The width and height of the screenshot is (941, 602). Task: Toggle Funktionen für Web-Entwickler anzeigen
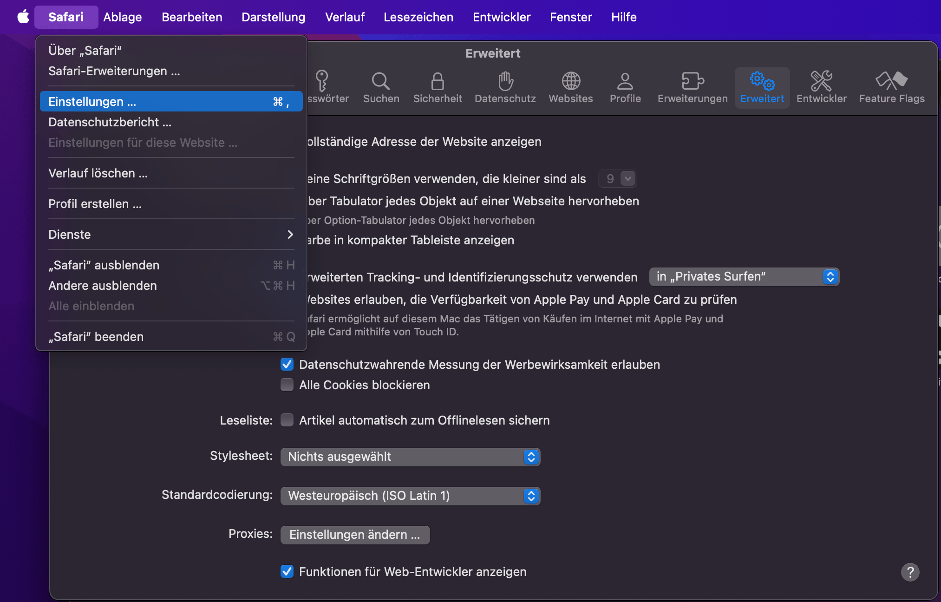pos(287,572)
